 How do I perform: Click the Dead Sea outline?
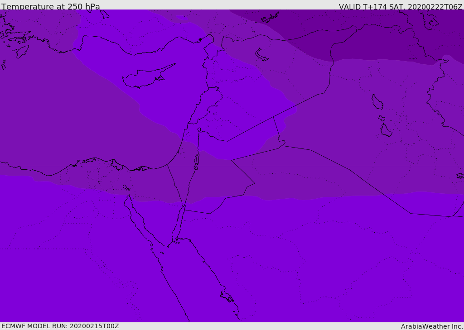197,159
